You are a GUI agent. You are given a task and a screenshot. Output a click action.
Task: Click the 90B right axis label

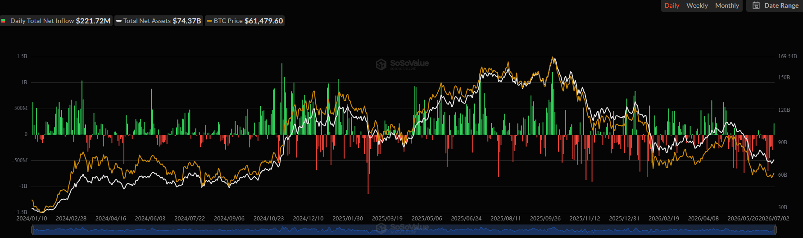pos(783,142)
